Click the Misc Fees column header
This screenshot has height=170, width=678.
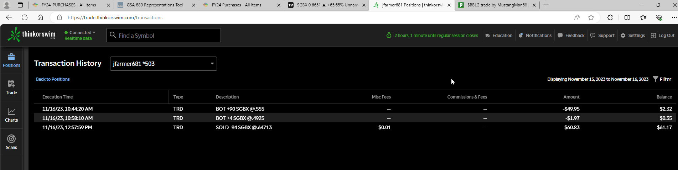pyautogui.click(x=381, y=97)
